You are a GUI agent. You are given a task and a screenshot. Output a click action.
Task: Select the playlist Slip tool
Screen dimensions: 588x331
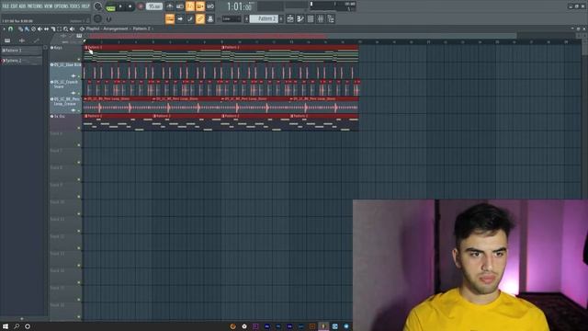[x=46, y=29]
